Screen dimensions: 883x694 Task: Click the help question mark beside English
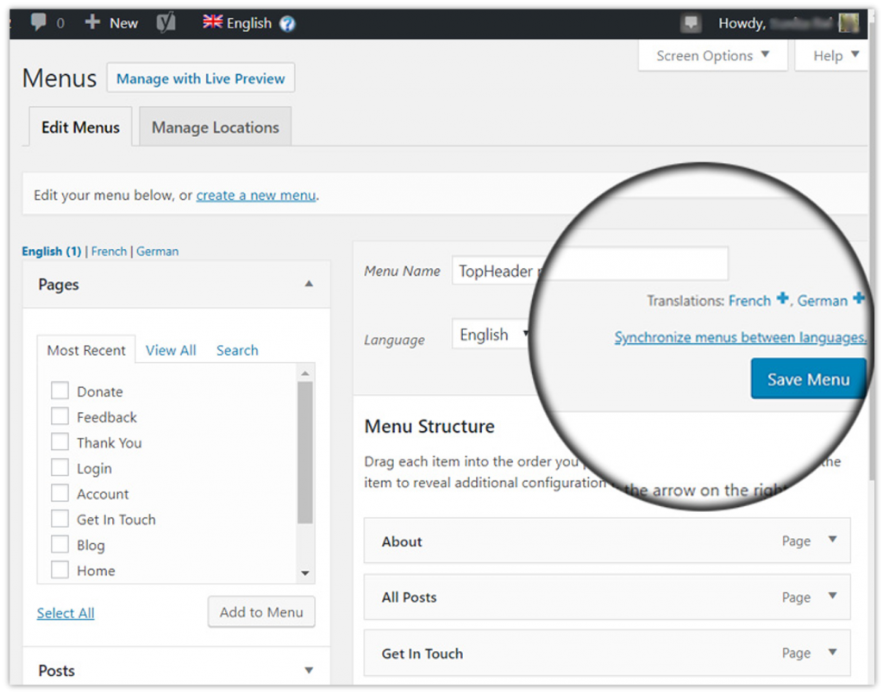(x=285, y=22)
